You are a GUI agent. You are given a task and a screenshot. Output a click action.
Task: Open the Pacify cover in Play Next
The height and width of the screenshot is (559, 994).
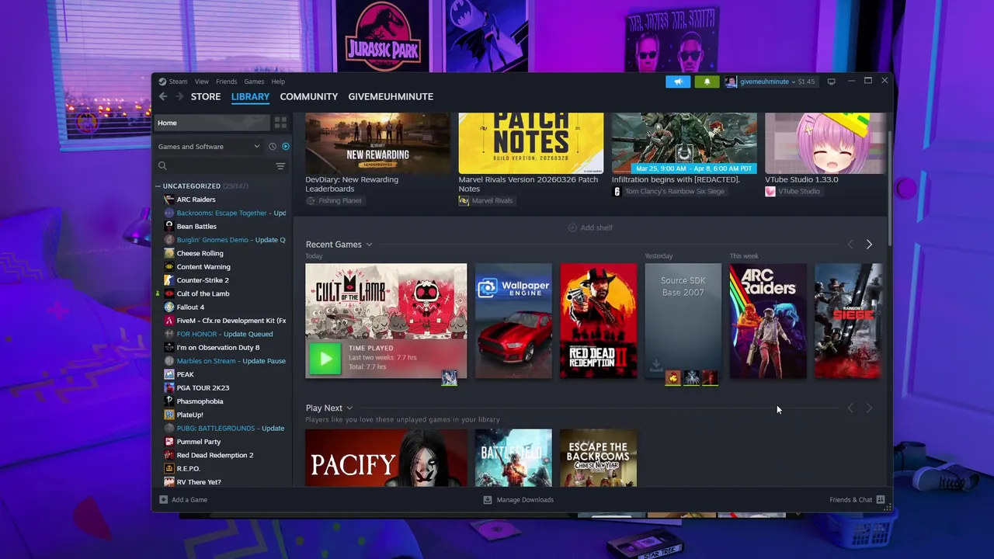pyautogui.click(x=386, y=458)
